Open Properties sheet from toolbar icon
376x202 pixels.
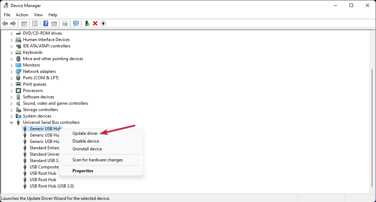[35, 23]
